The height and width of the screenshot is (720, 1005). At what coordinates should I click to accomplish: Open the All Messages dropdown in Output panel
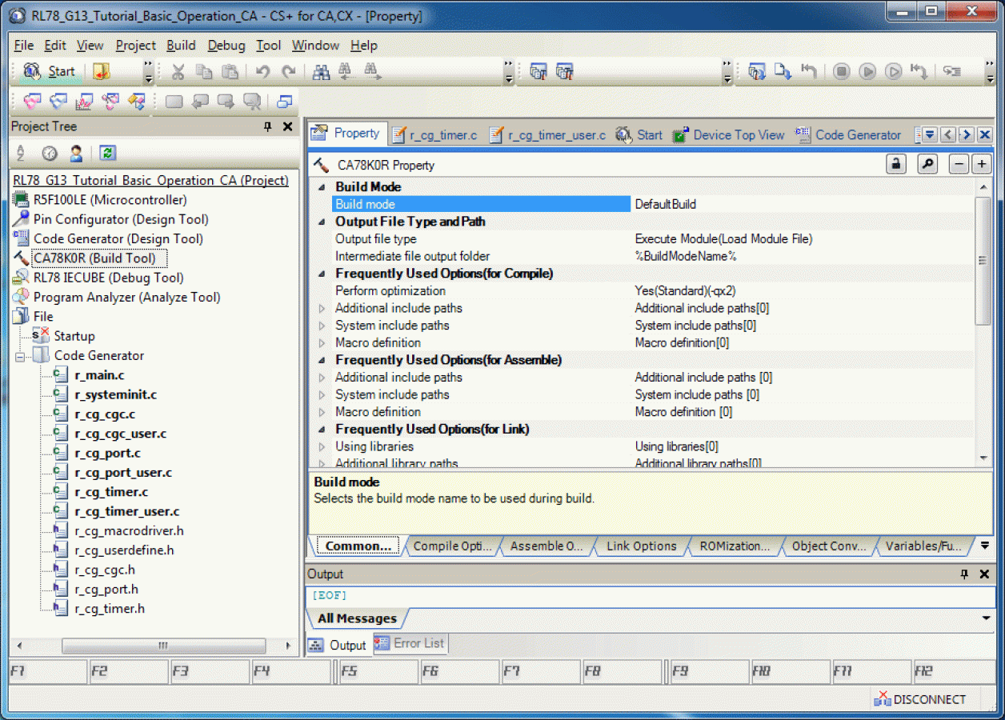pos(984,618)
